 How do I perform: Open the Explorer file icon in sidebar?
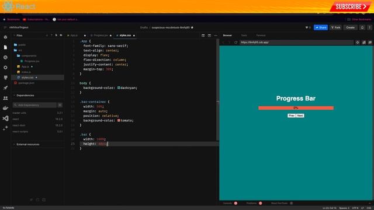pyautogui.click(x=5, y=47)
